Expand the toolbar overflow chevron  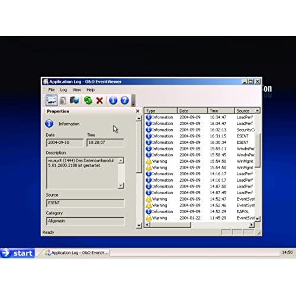133,101
